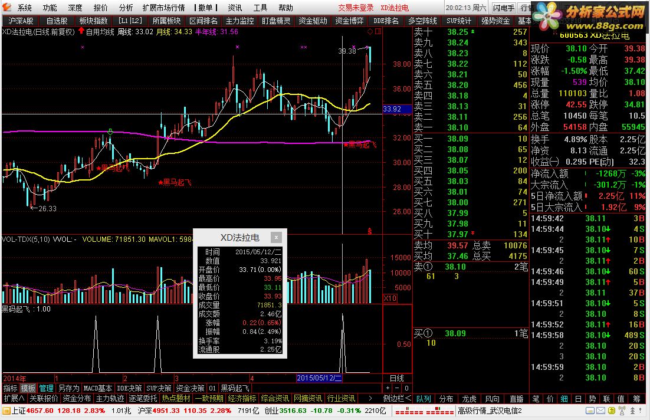650x420 pixels.
Task: Select the DDE决策 template tab
Action: click(129, 388)
